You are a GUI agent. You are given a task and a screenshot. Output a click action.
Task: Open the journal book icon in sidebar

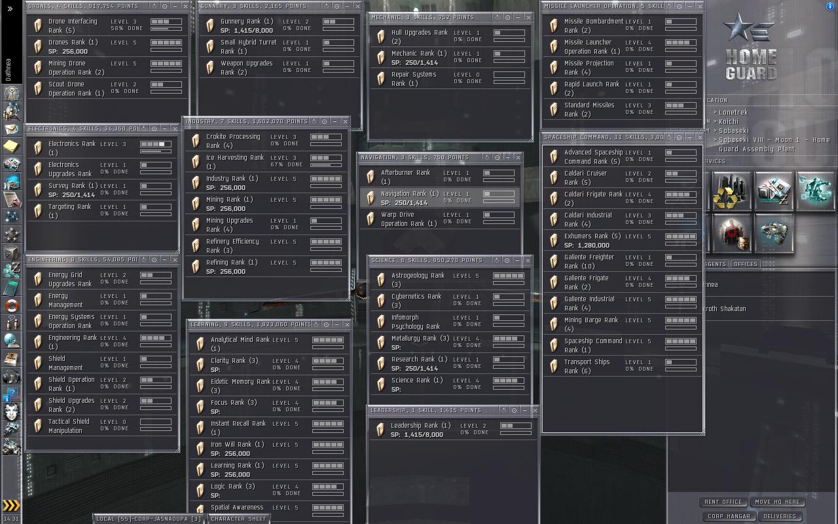pyautogui.click(x=11, y=358)
